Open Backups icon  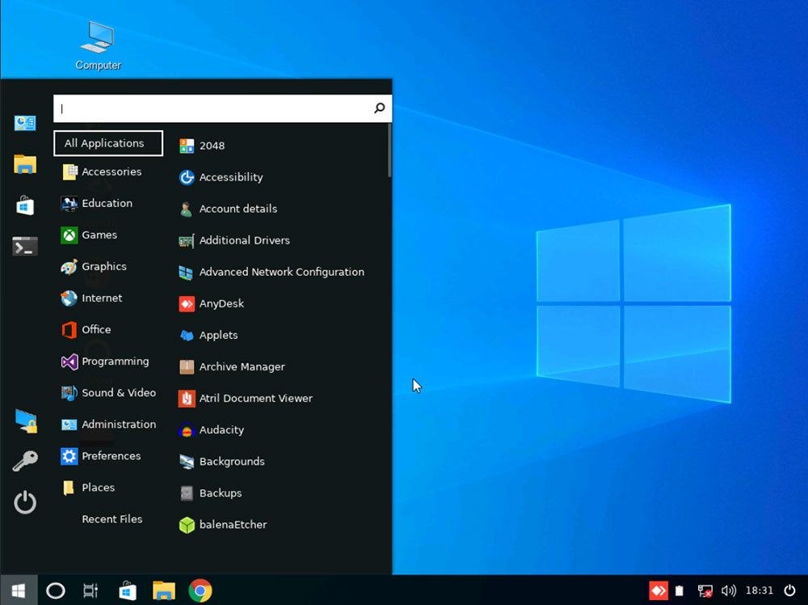[187, 493]
